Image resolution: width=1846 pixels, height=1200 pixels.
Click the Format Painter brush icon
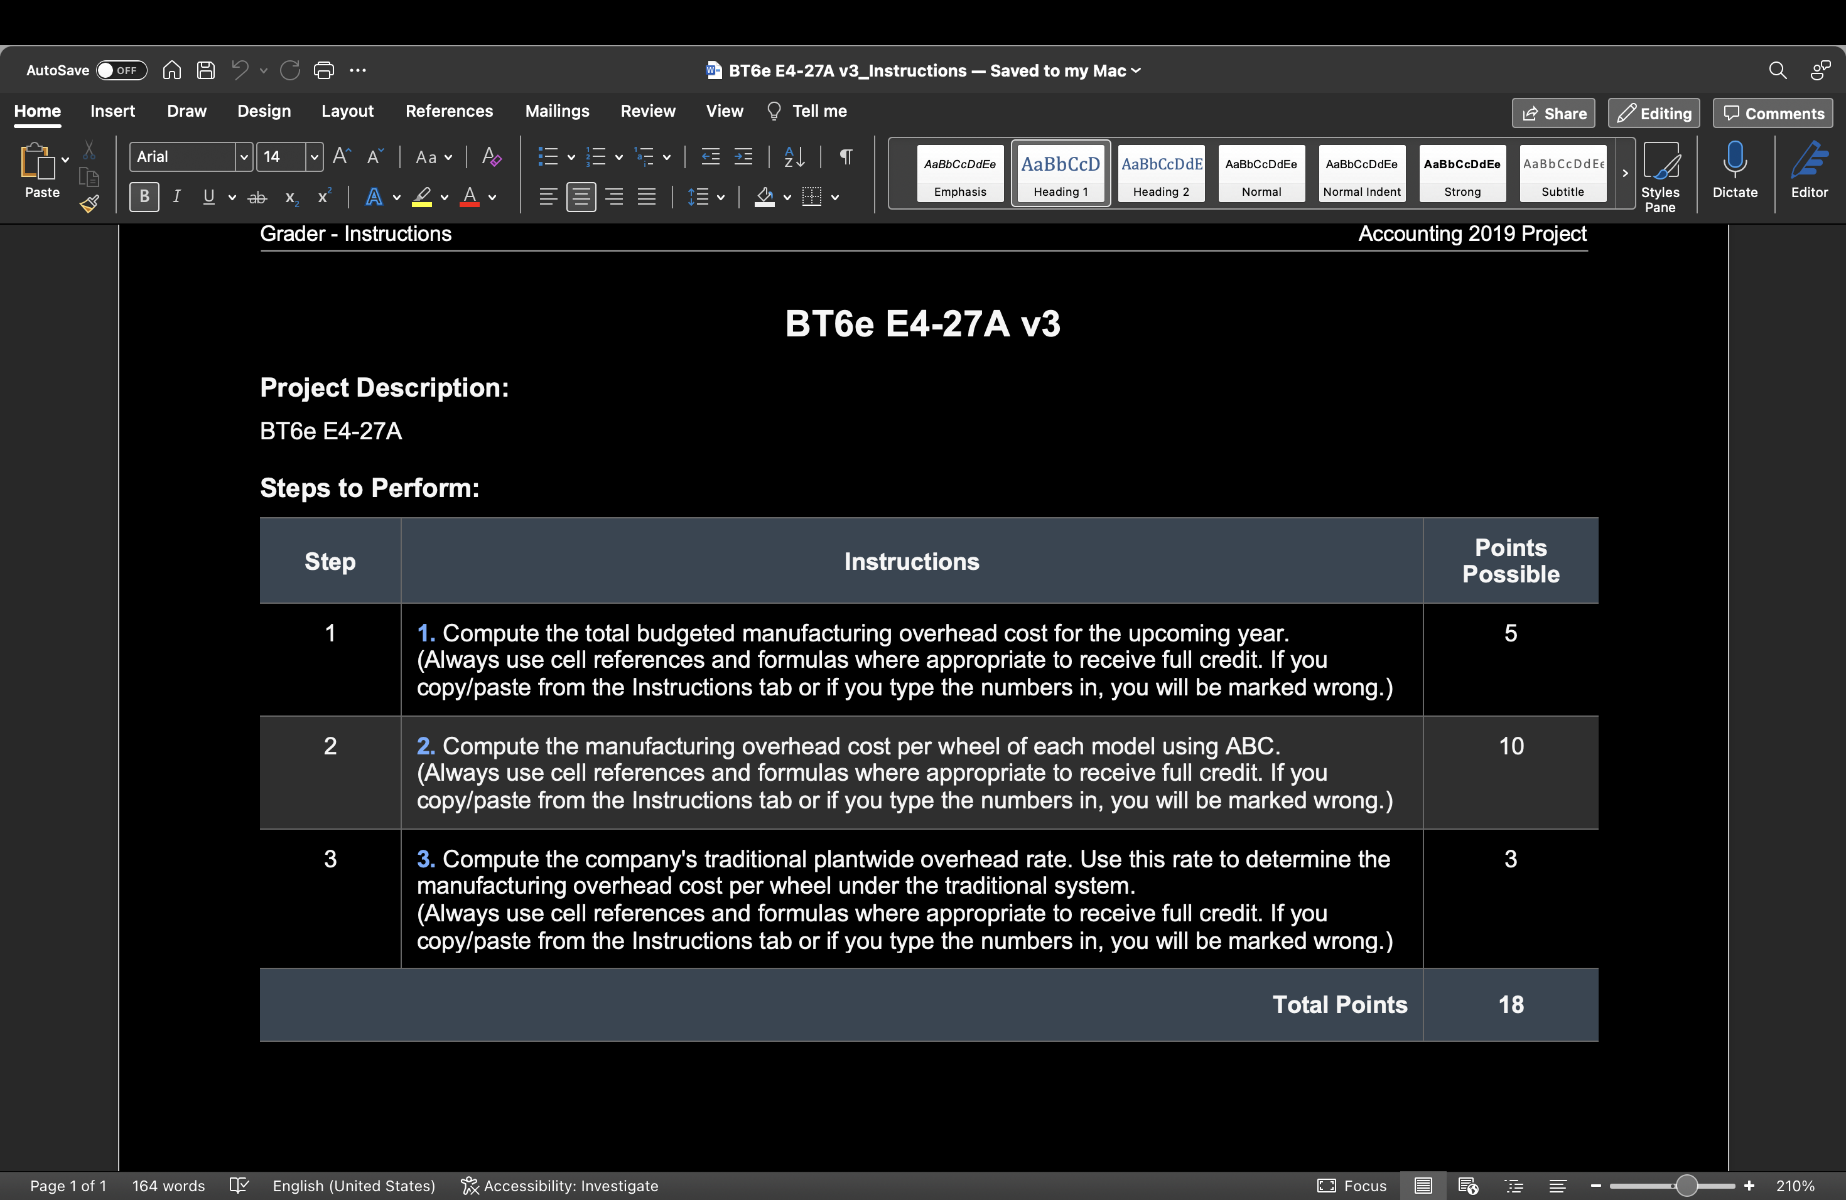[90, 204]
